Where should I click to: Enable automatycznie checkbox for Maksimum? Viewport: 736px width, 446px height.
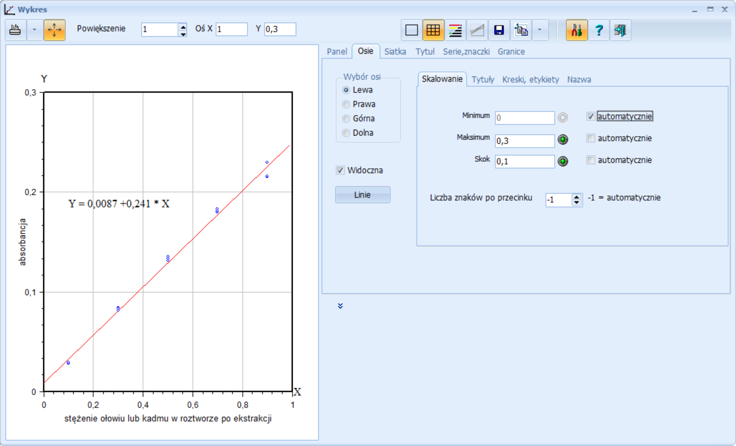point(591,138)
